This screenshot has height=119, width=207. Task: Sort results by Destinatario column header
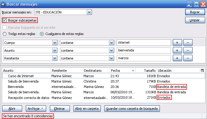(96, 71)
